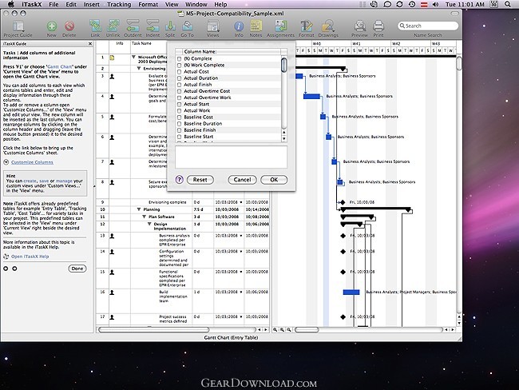Collapse the Planning summary task
519x390 pixels.
(139, 209)
